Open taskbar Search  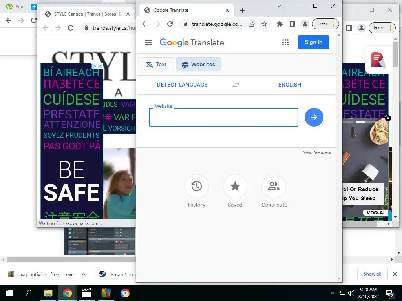click(28, 293)
